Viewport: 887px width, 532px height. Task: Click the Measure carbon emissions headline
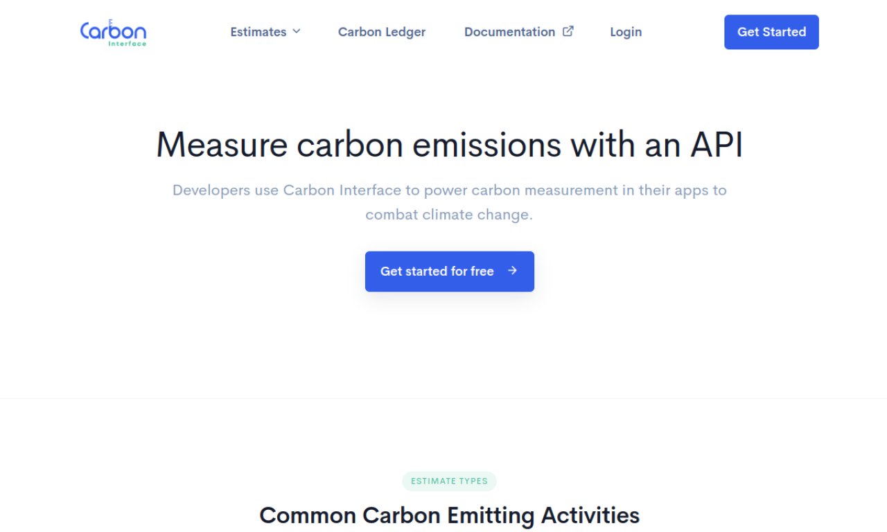[449, 144]
